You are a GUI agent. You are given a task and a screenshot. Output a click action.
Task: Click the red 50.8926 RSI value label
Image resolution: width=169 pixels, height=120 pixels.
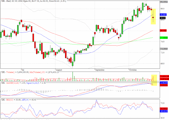tap(164, 108)
